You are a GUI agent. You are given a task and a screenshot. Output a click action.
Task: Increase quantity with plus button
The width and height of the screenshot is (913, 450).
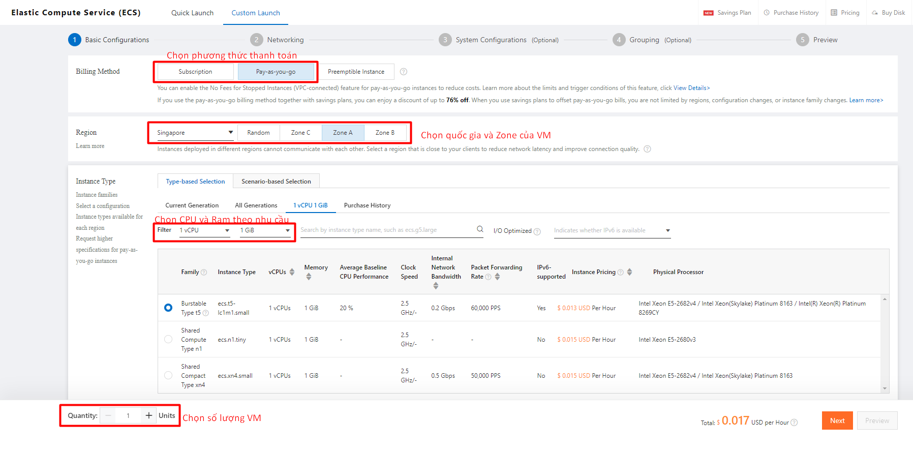coord(148,415)
